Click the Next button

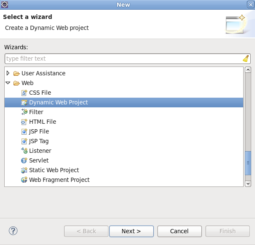[131, 231]
